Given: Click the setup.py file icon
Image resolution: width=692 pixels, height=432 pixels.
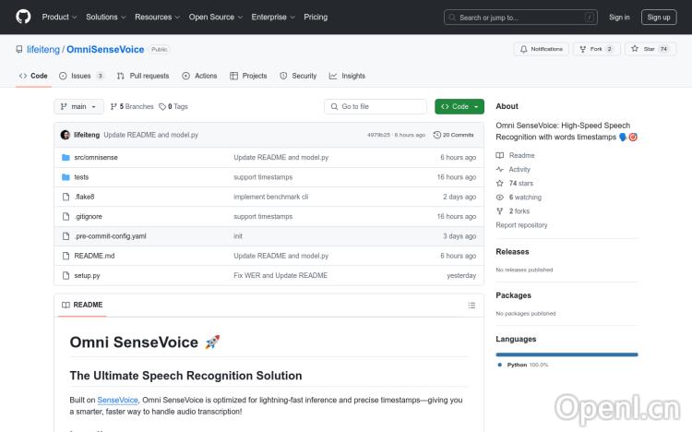Looking at the screenshot, I should (66, 275).
